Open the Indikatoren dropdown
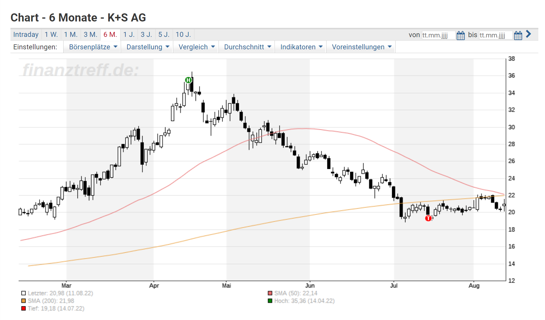The width and height of the screenshot is (545, 320). tap(301, 47)
